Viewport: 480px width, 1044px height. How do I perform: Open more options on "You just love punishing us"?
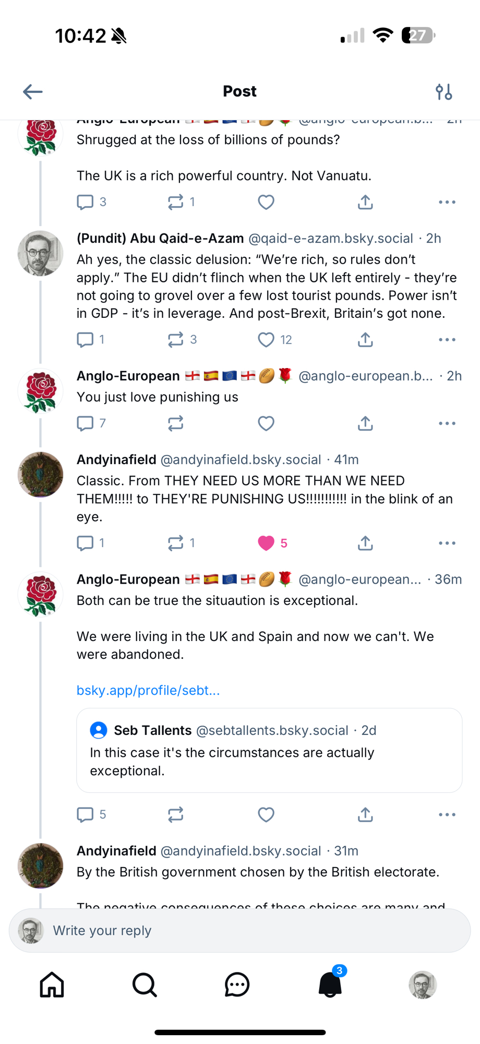click(x=447, y=423)
